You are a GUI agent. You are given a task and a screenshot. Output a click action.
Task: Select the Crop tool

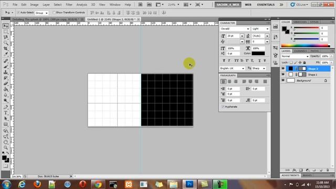(x=6, y=49)
